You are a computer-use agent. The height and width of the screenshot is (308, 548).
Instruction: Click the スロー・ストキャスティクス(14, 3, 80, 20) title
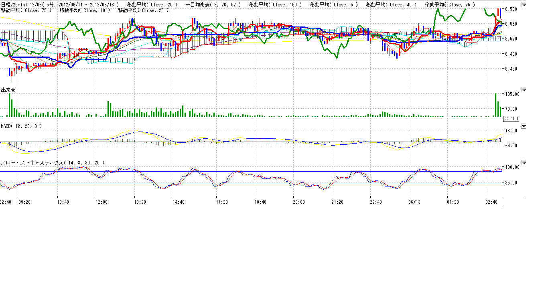click(53, 163)
